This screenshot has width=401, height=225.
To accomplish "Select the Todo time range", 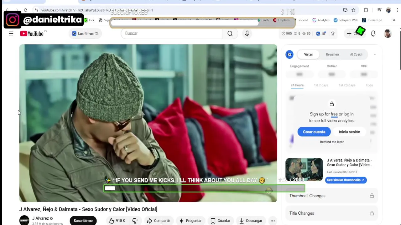I will tap(369, 85).
